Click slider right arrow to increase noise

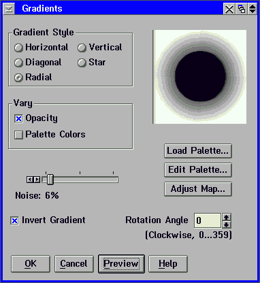(37, 180)
